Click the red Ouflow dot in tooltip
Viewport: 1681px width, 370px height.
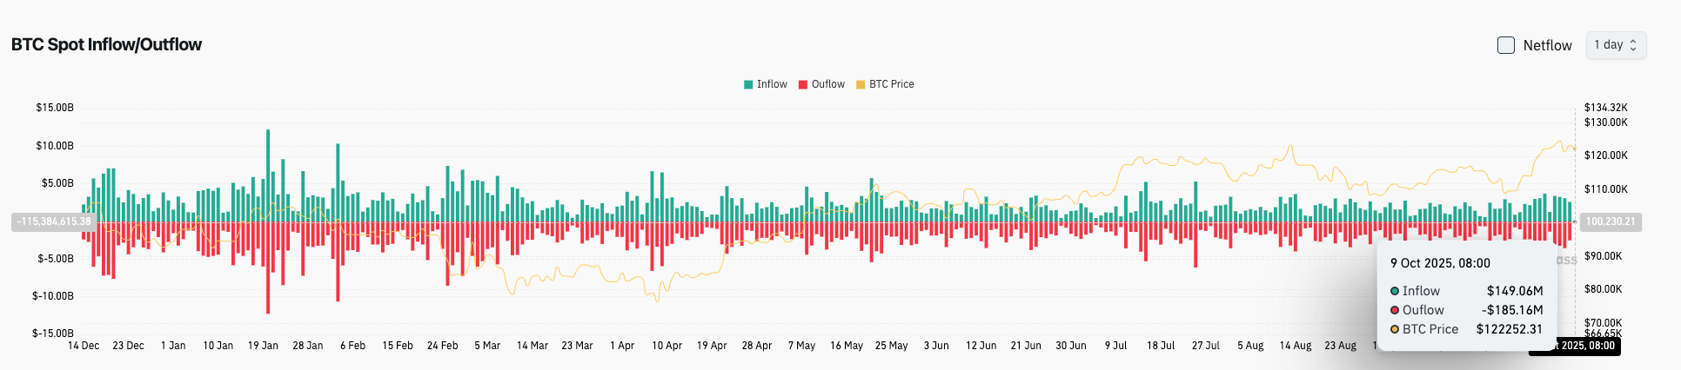tap(1395, 310)
